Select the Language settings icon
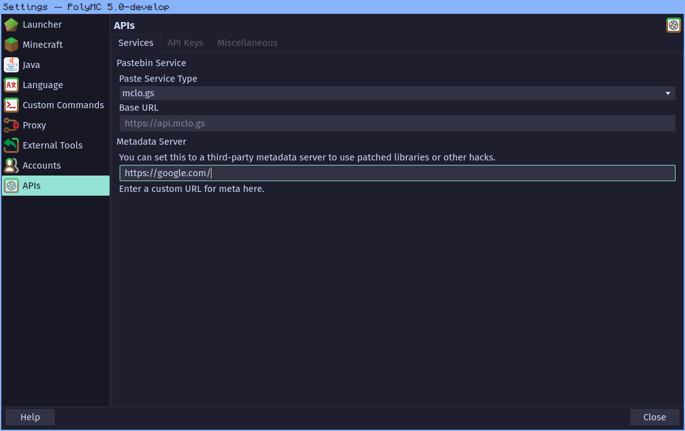 [11, 85]
